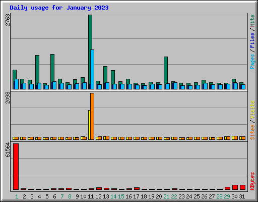Click the green hits bar for day 21
The width and height of the screenshot is (258, 202).
166,70
